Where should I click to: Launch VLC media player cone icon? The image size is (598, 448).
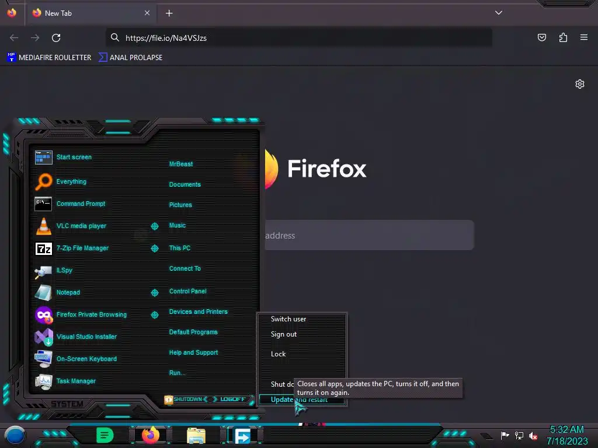coord(43,226)
